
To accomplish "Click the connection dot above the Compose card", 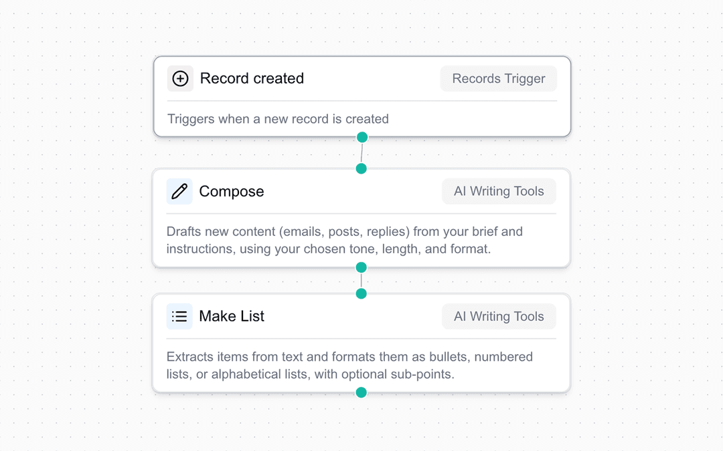I will [x=361, y=168].
